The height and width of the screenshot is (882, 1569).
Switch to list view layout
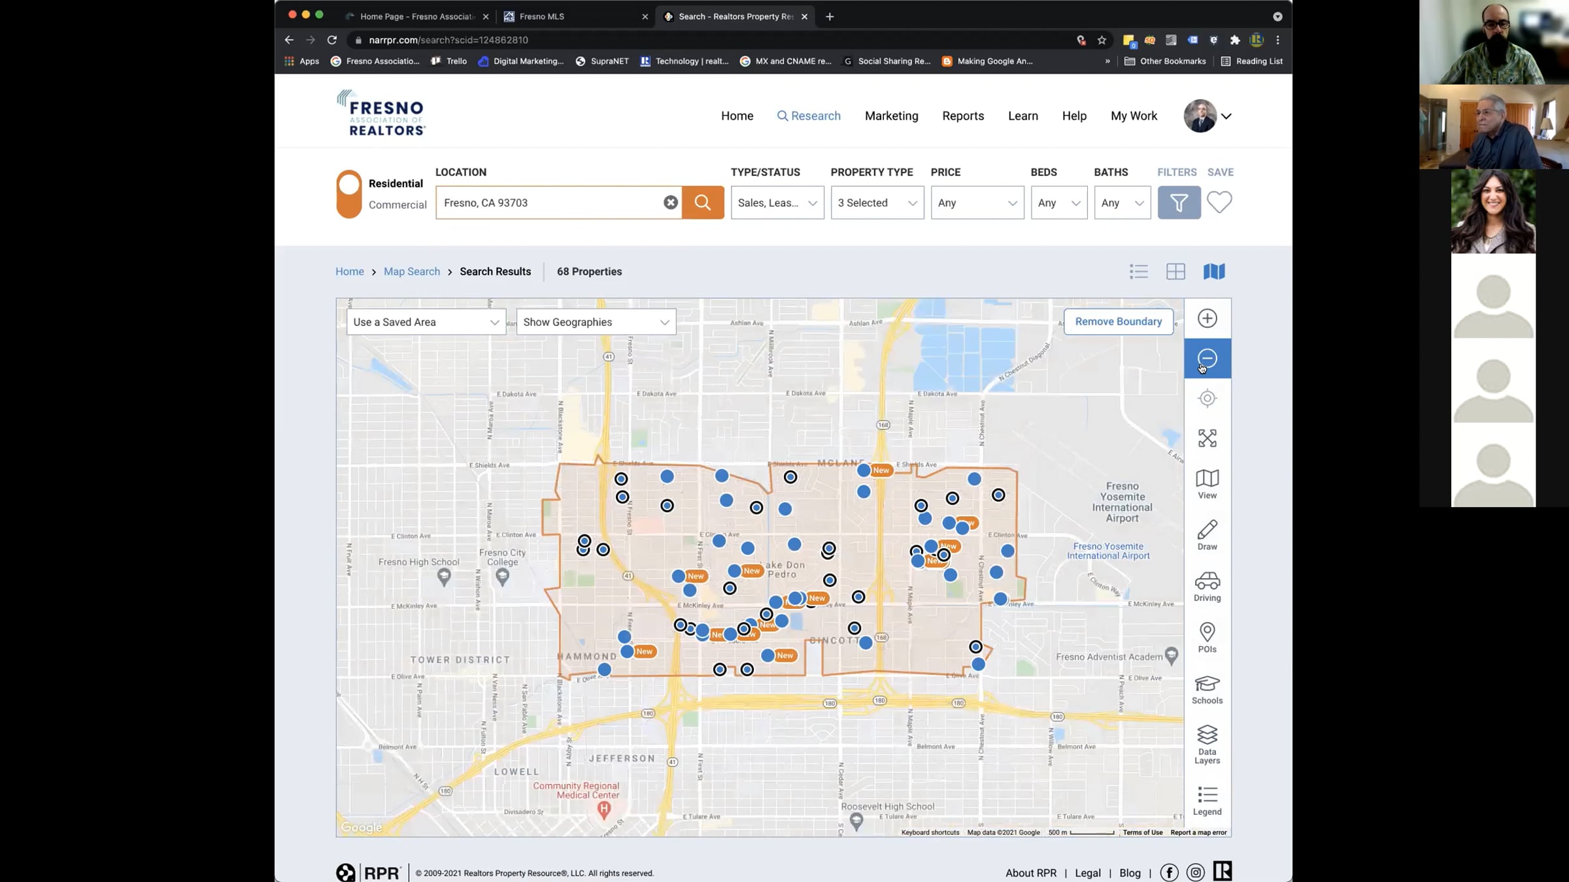click(1138, 271)
